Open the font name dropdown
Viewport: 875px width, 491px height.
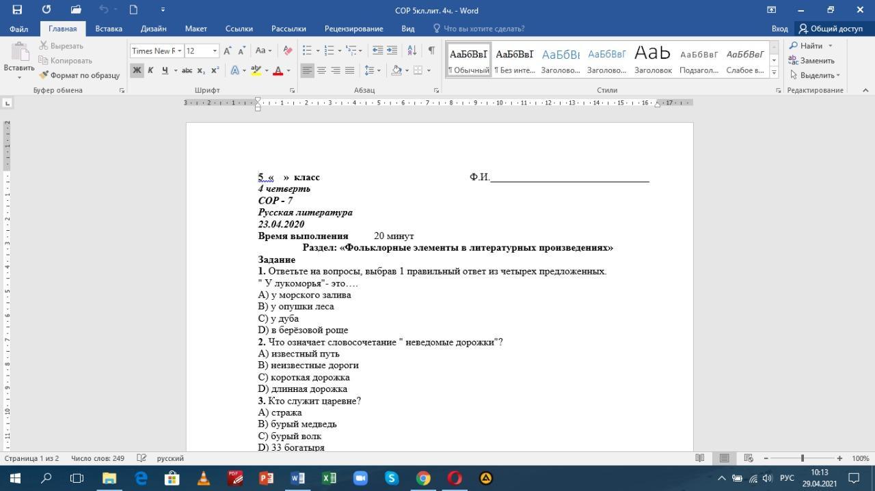pos(180,51)
